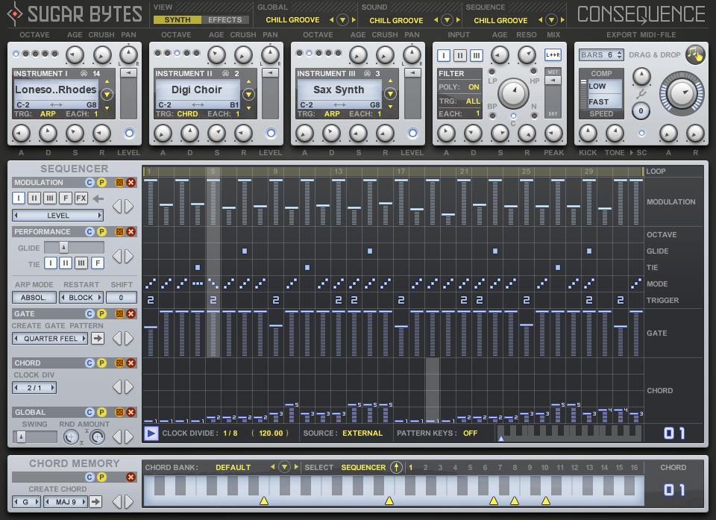Click the L↔R stereo swap button

[553, 55]
